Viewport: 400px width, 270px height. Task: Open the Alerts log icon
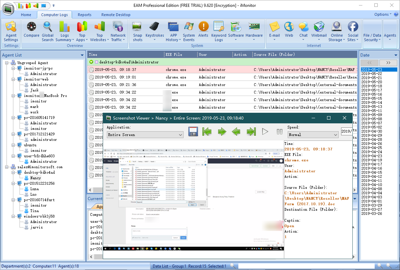click(203, 31)
